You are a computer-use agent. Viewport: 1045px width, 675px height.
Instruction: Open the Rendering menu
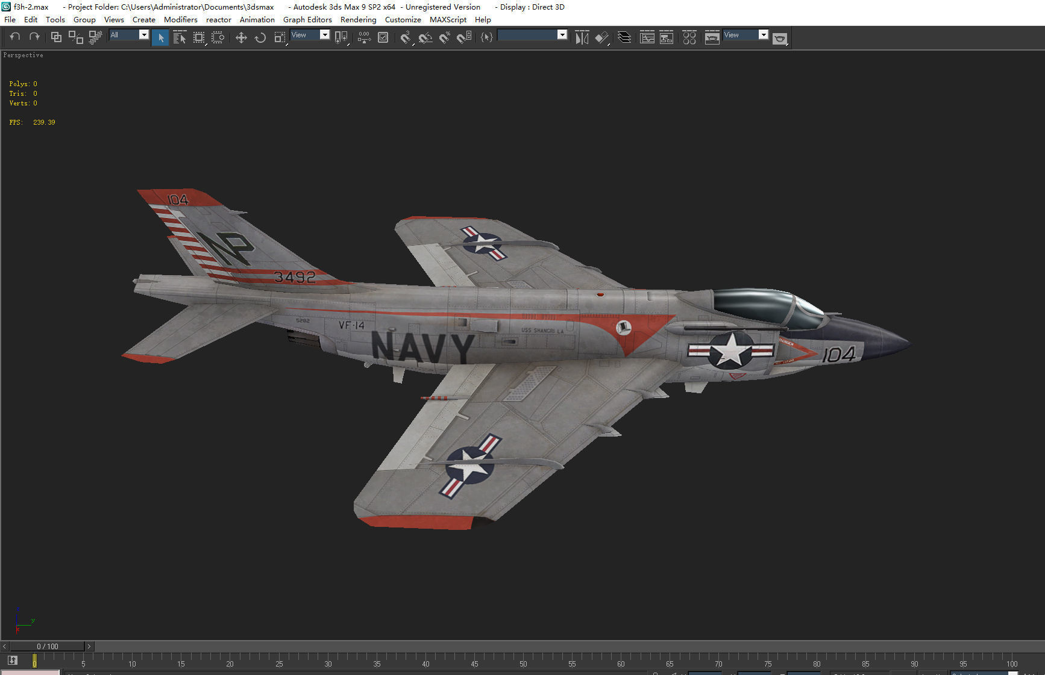click(x=359, y=19)
